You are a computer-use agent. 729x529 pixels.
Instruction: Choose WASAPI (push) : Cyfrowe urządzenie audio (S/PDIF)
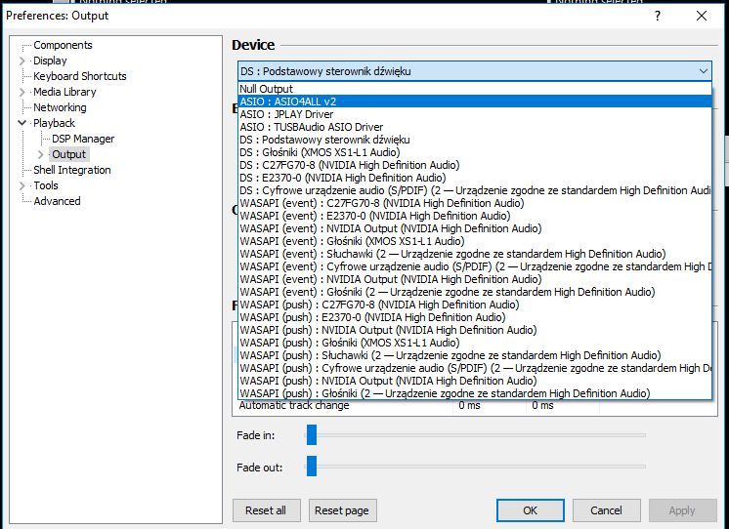pyautogui.click(x=475, y=368)
